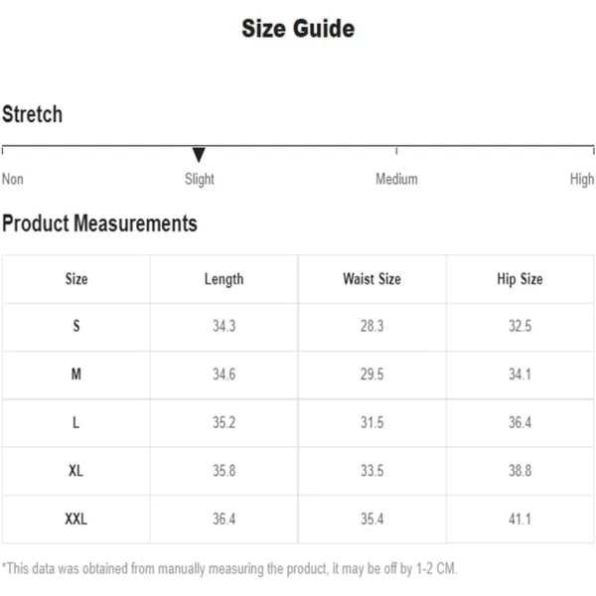Click the Non stretch label
596x596 pixels.
13,179
